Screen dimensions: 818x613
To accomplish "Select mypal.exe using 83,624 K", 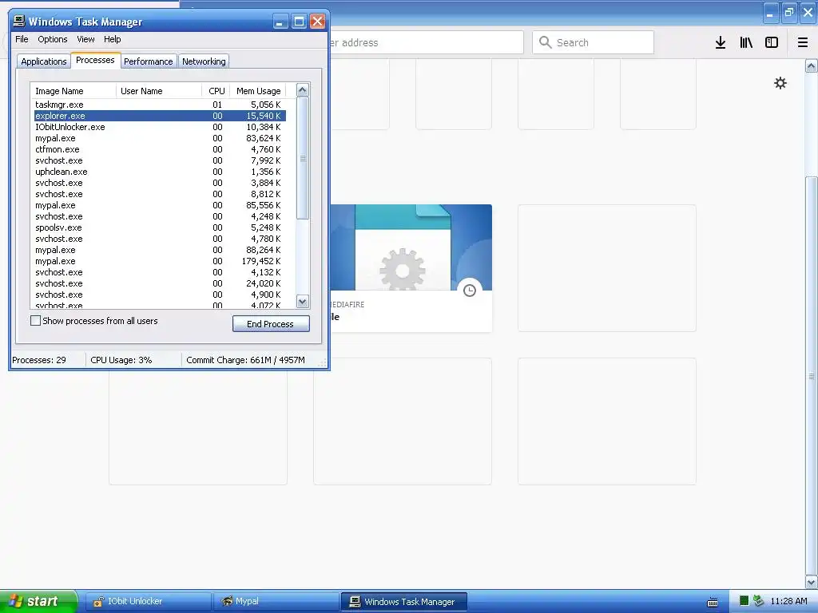I will click(160, 138).
